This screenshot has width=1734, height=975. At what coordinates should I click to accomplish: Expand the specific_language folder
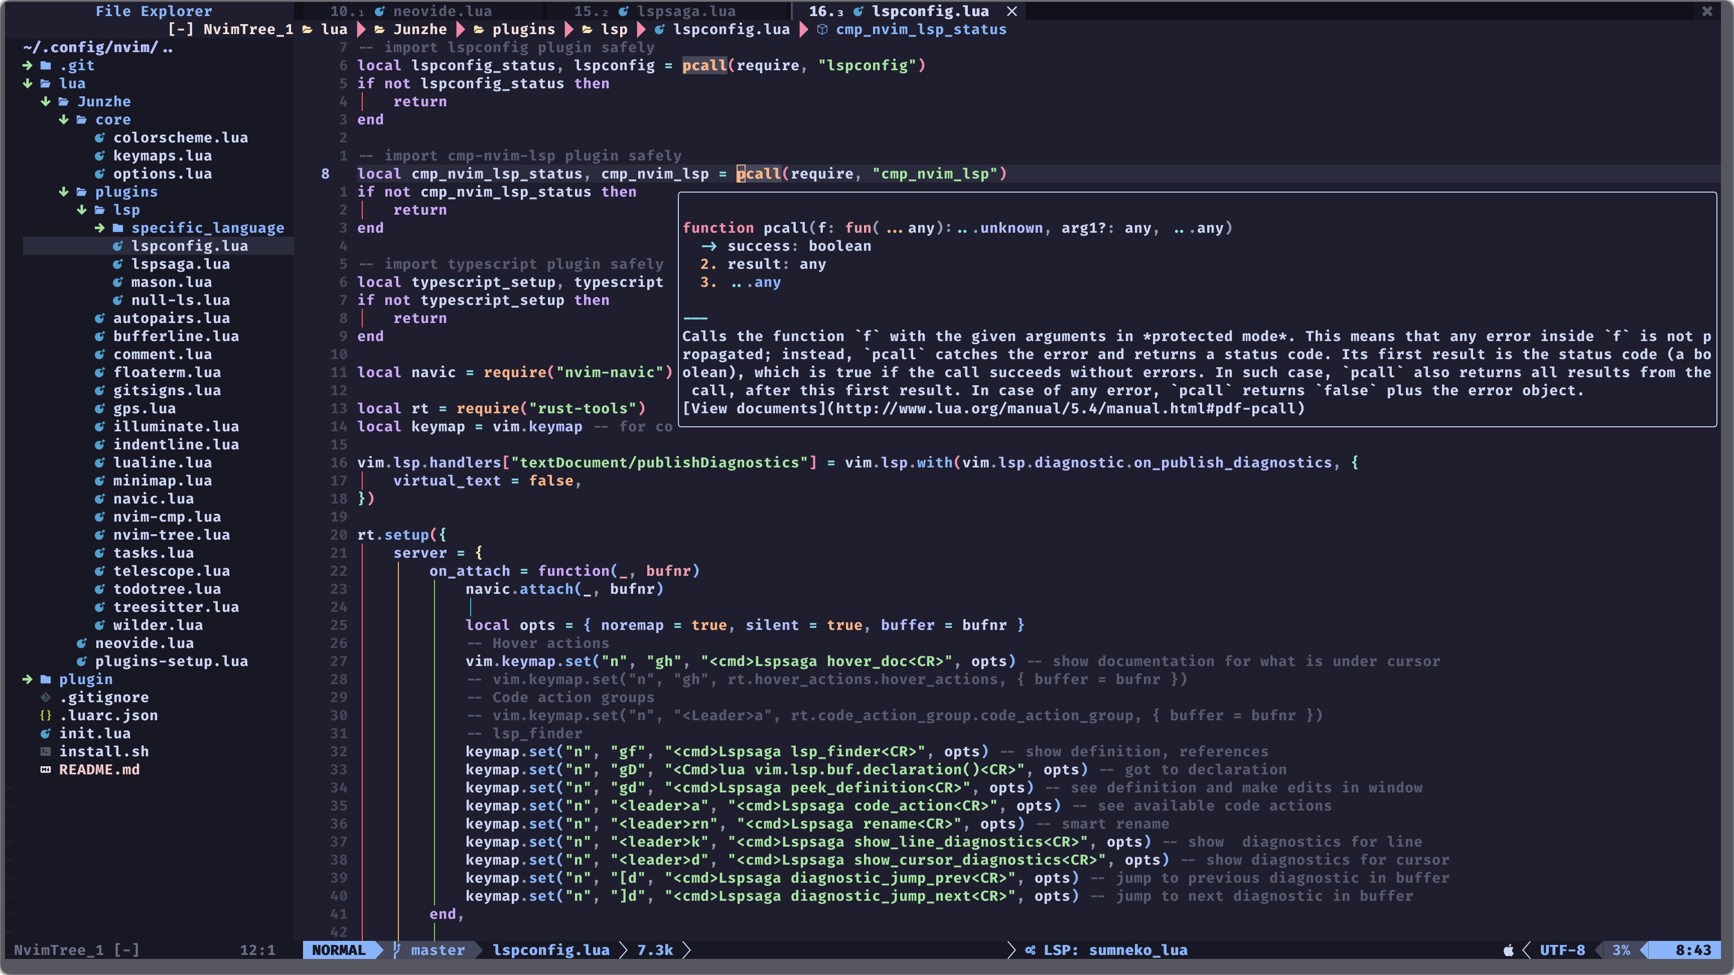[100, 227]
